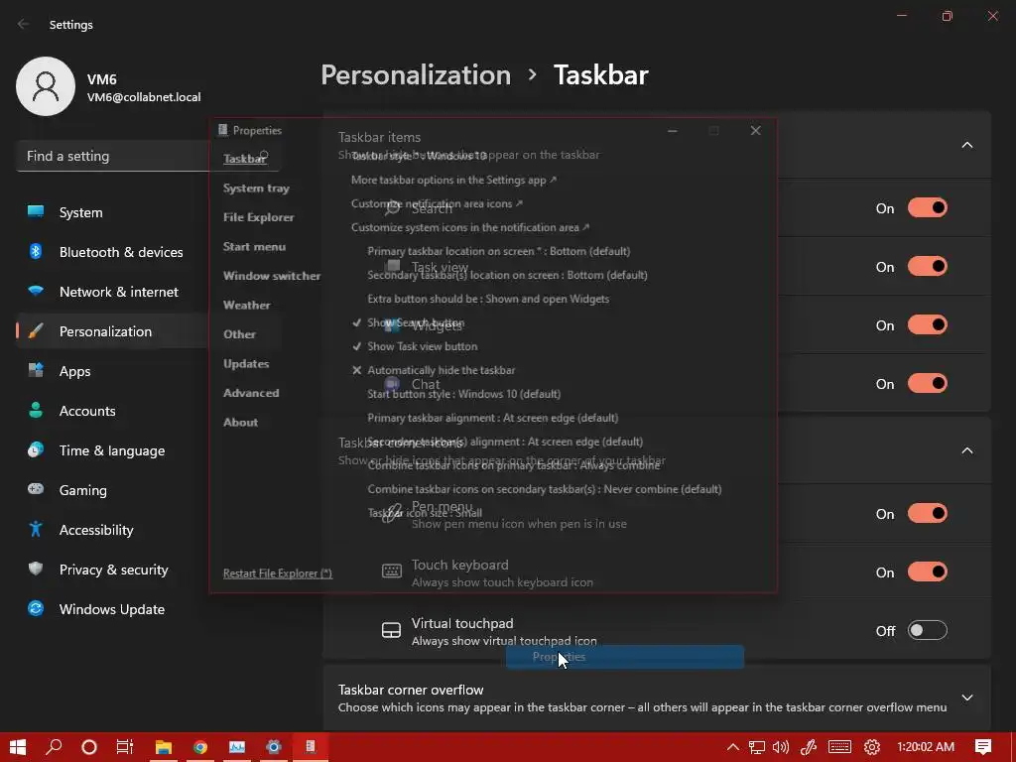Collapse the Taskbar corner icons section chevron
This screenshot has width=1016, height=762.
tap(966, 450)
